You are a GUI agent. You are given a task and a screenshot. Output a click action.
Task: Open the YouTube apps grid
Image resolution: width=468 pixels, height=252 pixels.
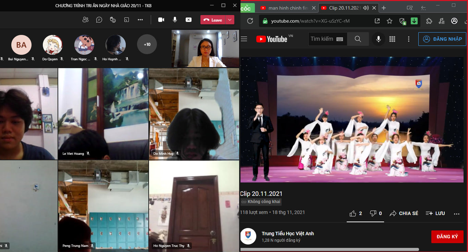[x=392, y=39]
